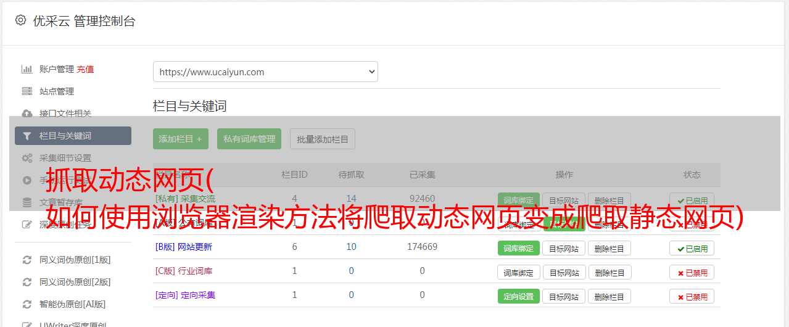
Task: Click the gear icon beside 优采云 管理控制台
Action: 20,20
